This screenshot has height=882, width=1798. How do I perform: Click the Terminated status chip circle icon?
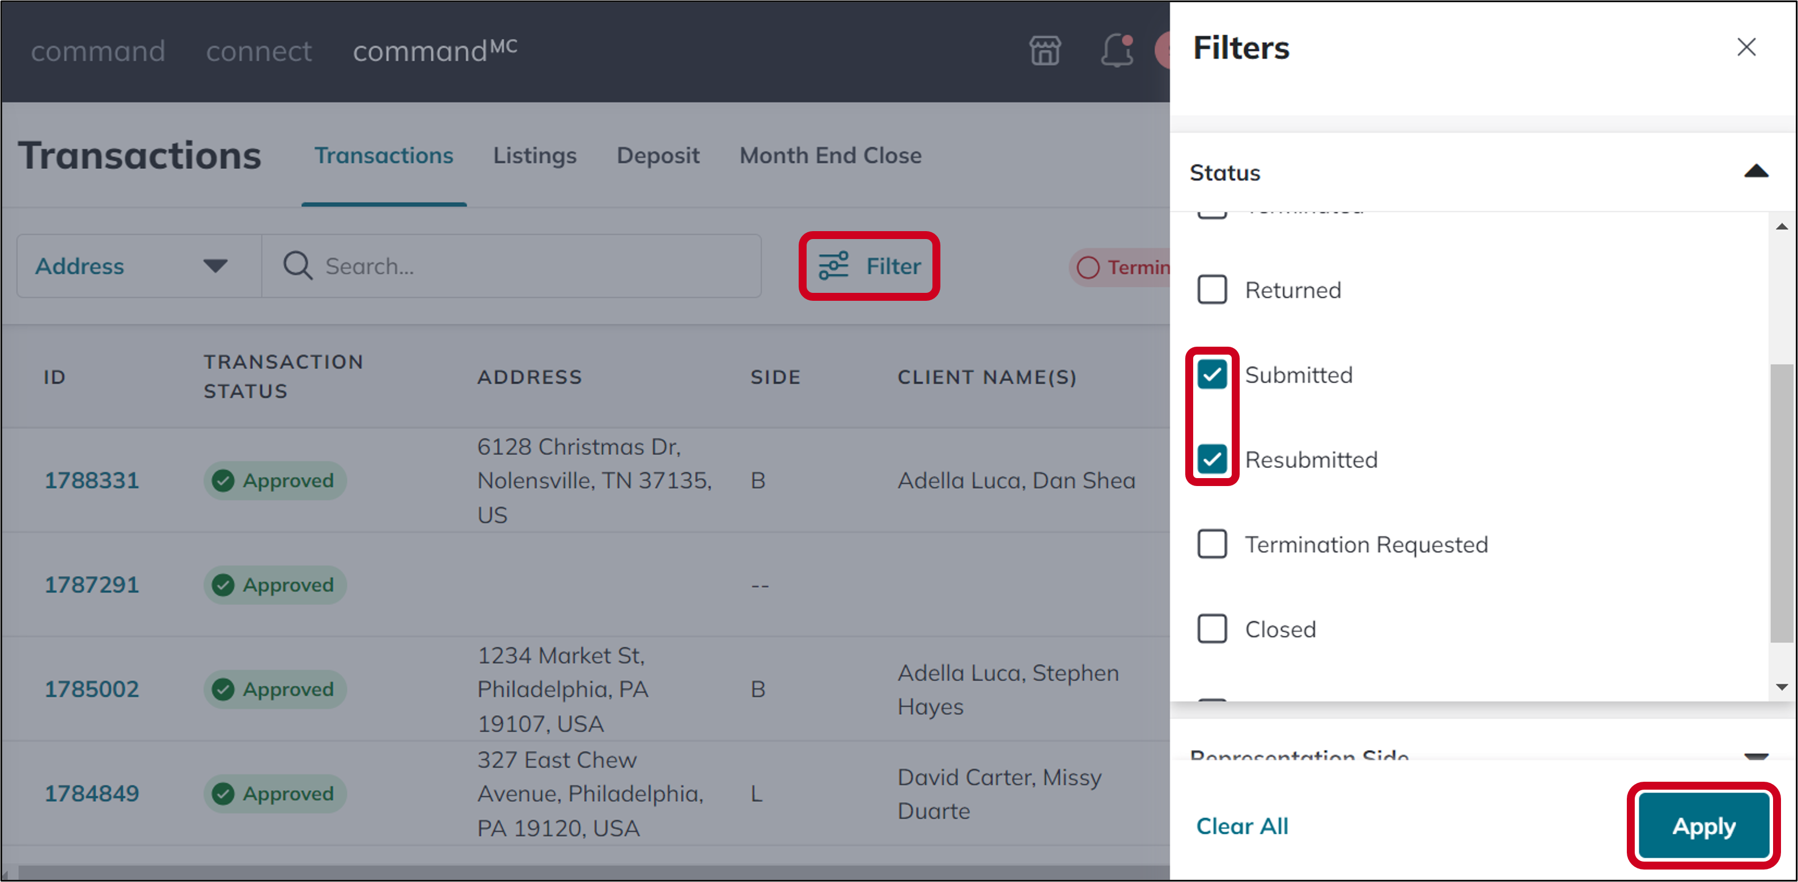point(1087,267)
